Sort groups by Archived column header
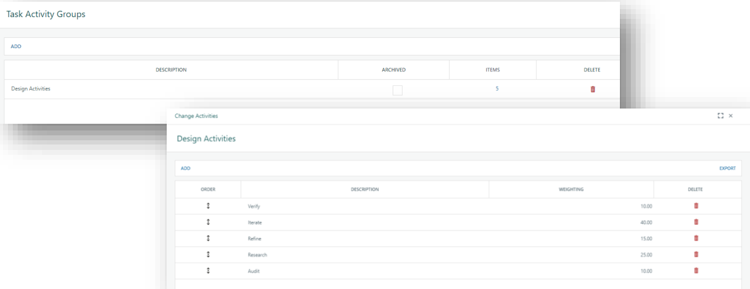The width and height of the screenshot is (750, 289). pyautogui.click(x=394, y=70)
